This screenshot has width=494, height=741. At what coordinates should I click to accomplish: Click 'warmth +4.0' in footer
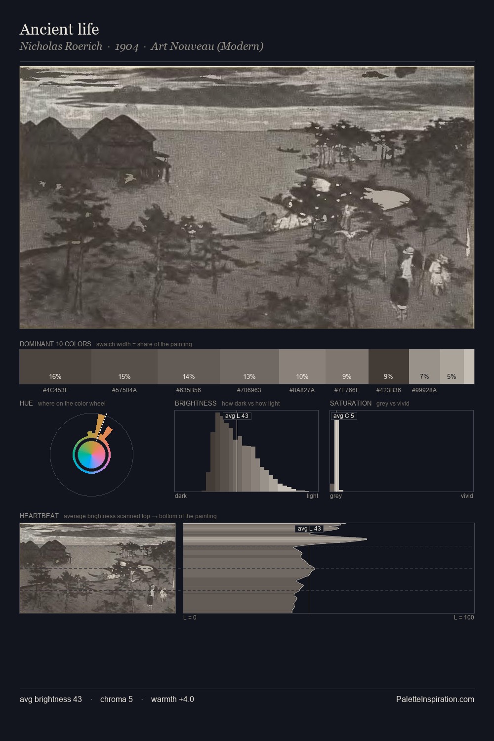[172, 699]
